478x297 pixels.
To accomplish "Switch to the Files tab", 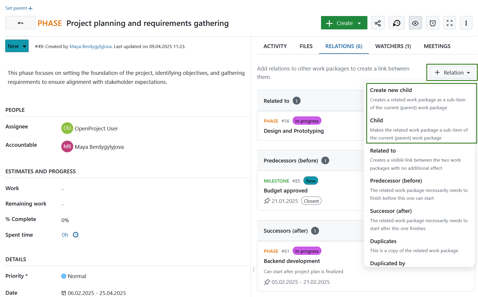I will pos(306,46).
